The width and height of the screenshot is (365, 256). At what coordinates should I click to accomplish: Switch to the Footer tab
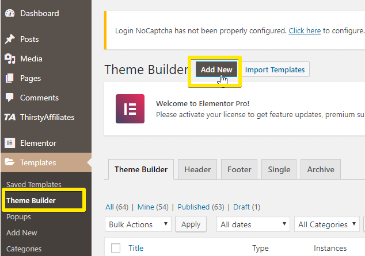(239, 169)
